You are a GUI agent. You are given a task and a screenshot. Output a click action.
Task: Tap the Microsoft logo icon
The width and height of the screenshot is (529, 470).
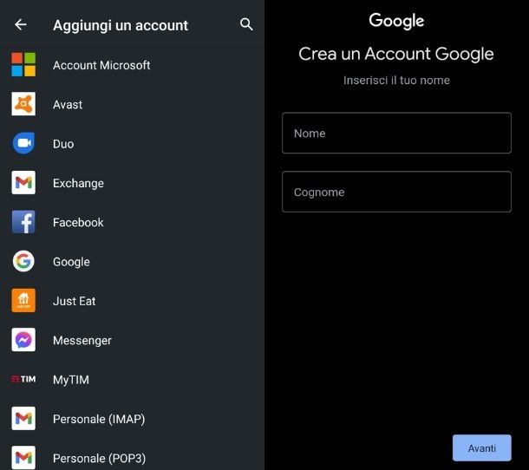23,65
